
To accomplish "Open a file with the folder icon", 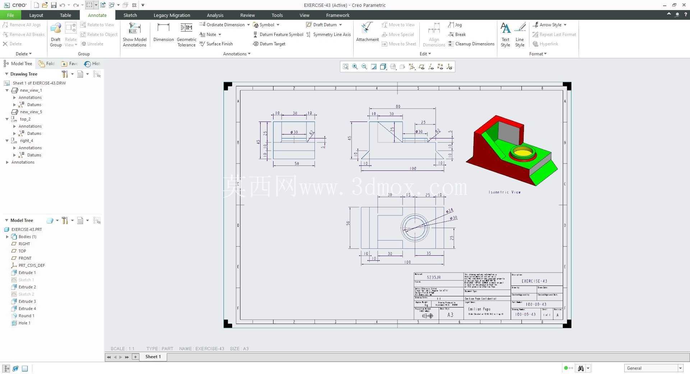I will click(45, 5).
